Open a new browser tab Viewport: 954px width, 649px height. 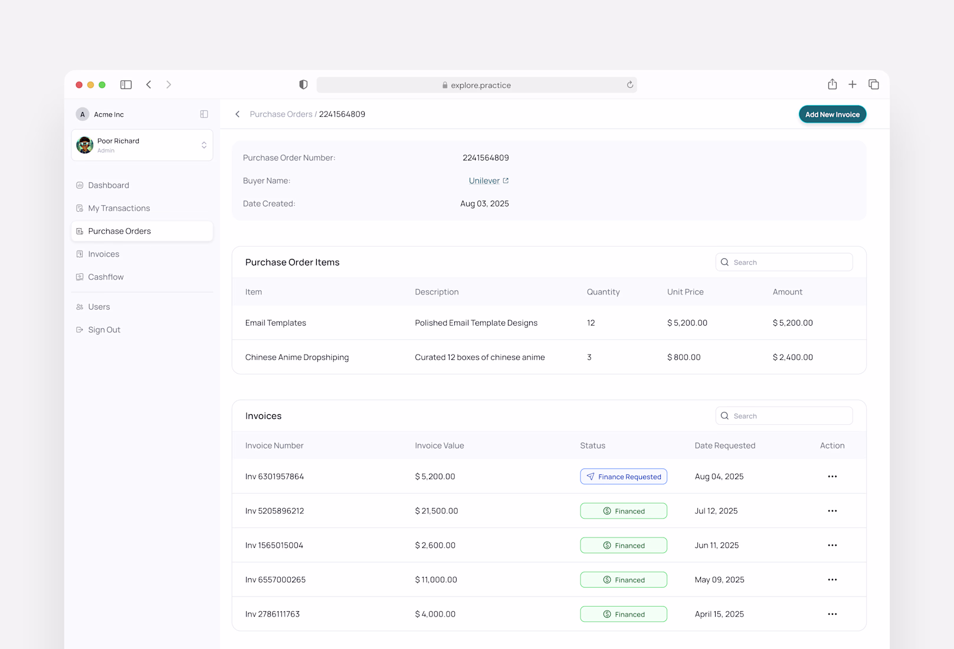tap(853, 84)
